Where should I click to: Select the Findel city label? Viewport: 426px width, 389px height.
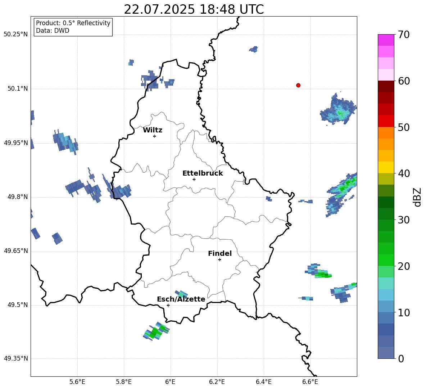220,253
